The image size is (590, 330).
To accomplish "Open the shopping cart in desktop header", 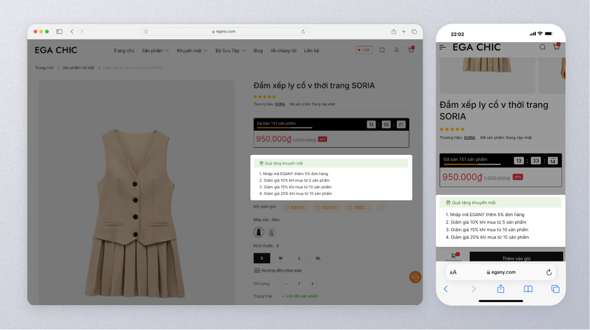I will (411, 50).
